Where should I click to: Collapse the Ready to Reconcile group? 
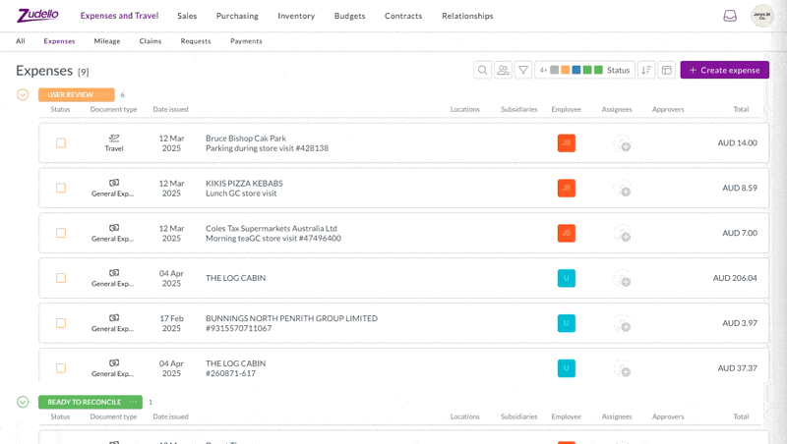(x=23, y=402)
